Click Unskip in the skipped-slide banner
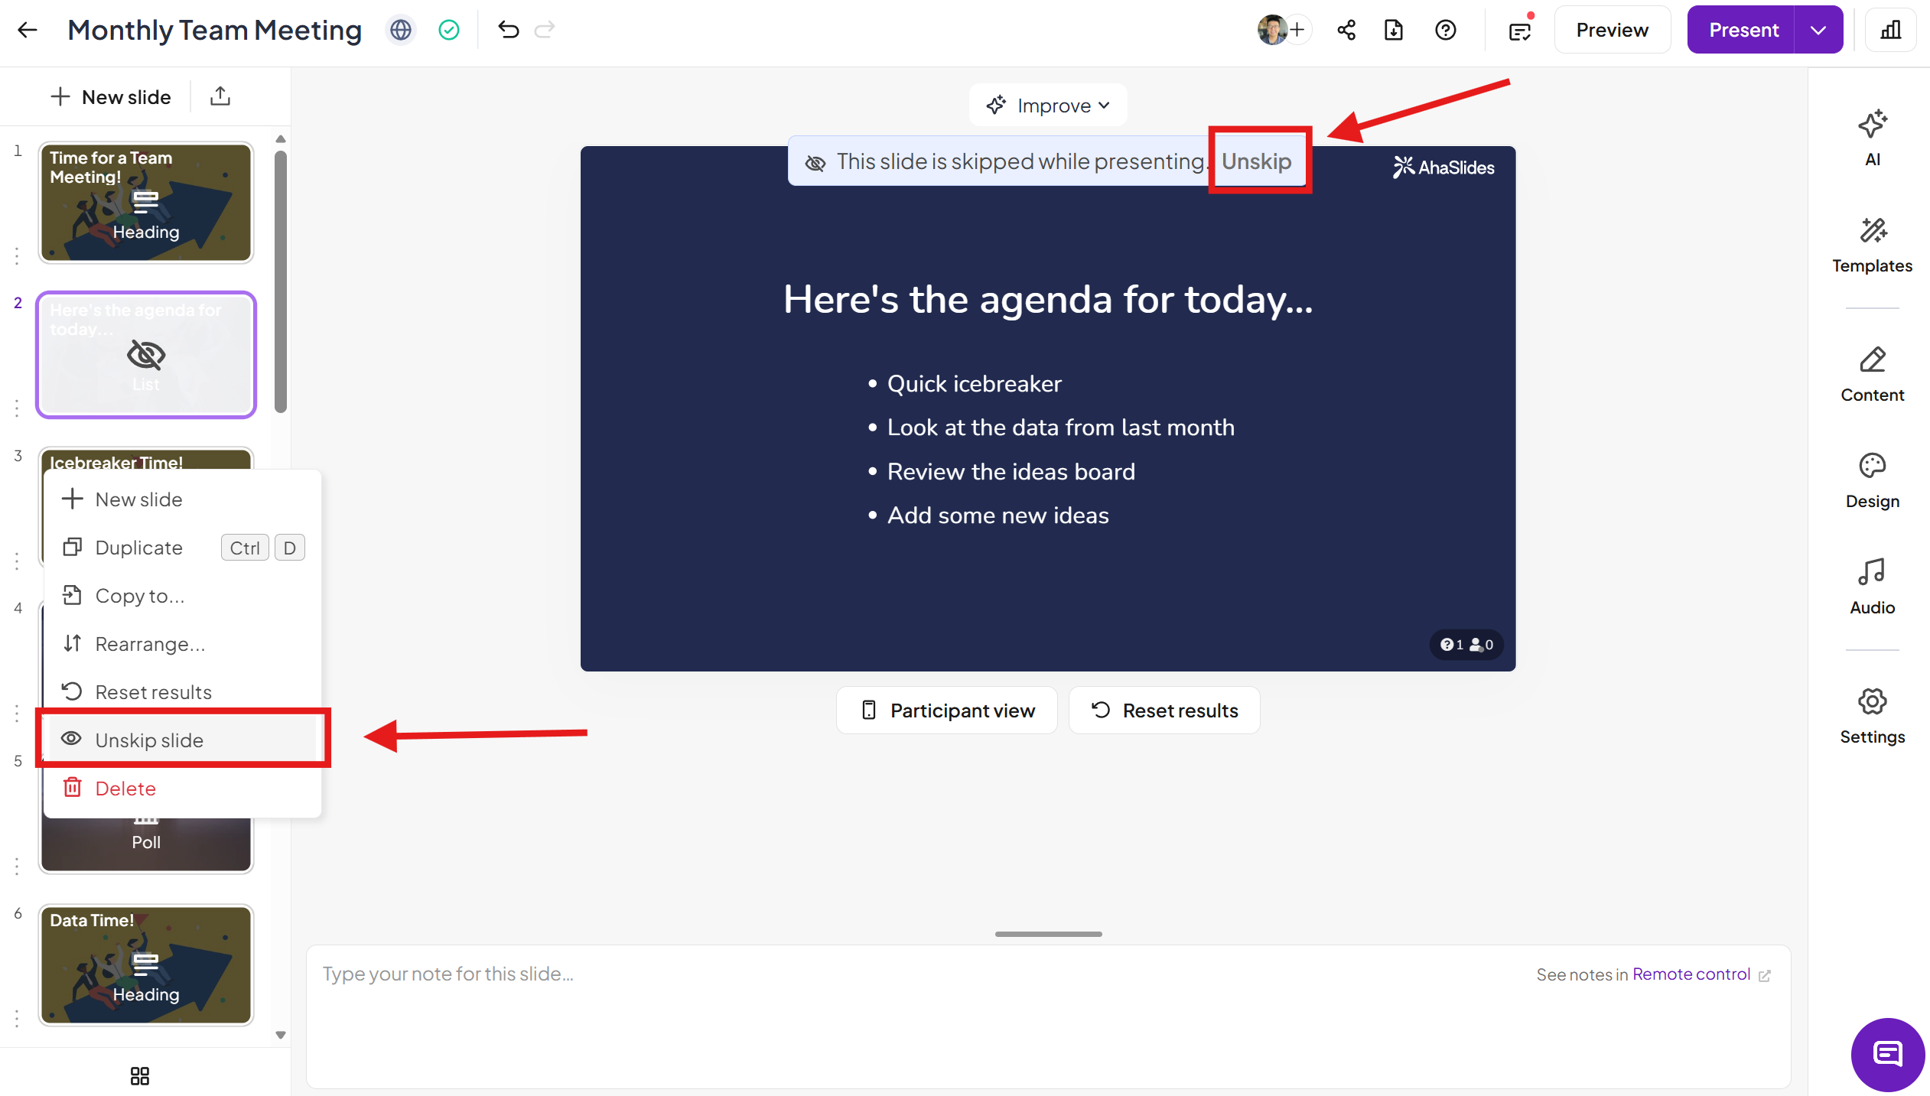 click(x=1256, y=161)
